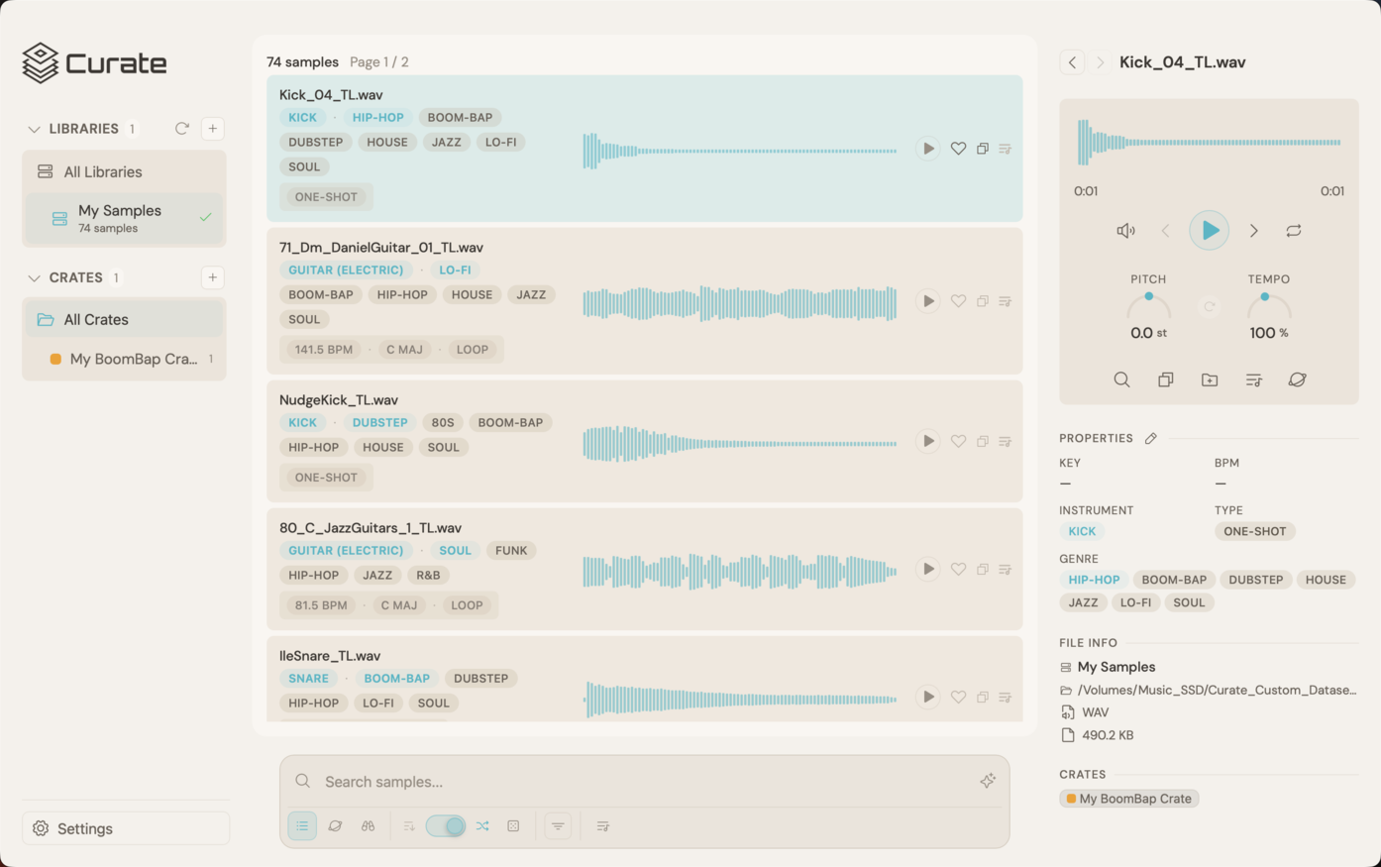This screenshot has width=1381, height=867.
Task: Toggle the switch next to the shuffle icon
Action: click(x=445, y=825)
